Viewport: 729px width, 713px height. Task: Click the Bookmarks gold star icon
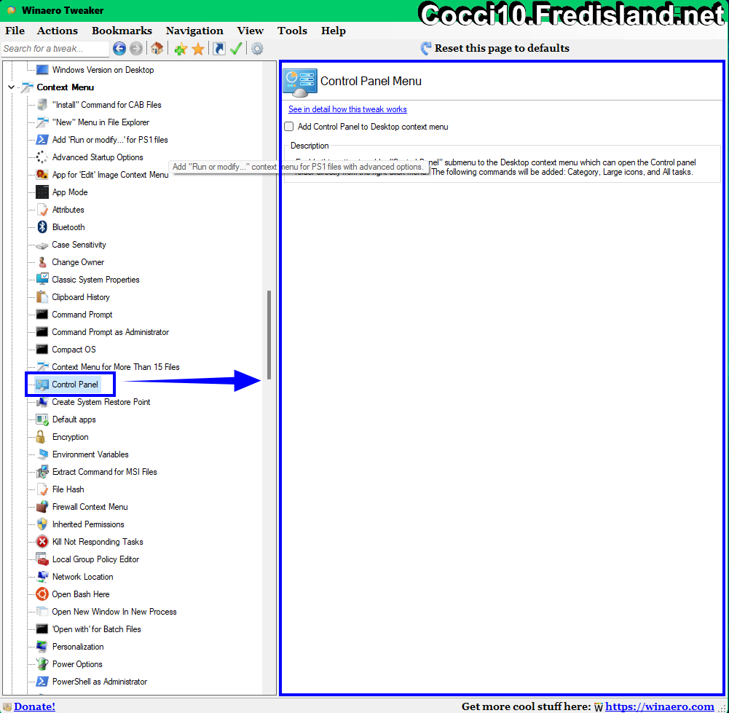198,49
